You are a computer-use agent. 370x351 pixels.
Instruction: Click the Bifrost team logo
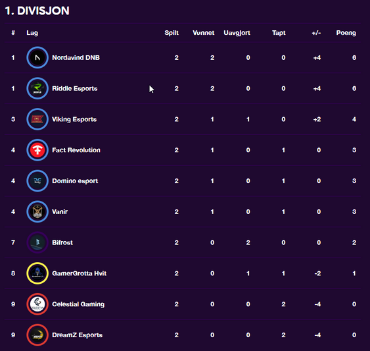[37, 242]
